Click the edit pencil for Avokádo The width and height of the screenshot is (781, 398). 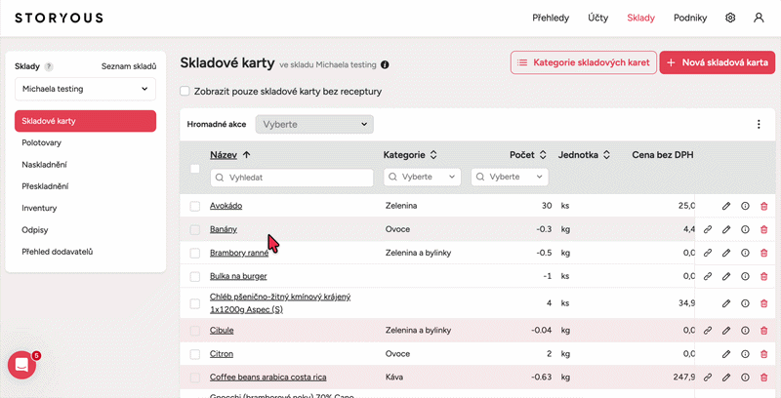point(725,206)
